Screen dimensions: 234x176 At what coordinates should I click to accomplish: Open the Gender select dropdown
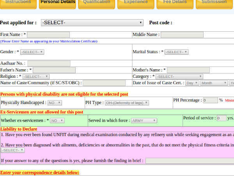[x=32, y=52]
